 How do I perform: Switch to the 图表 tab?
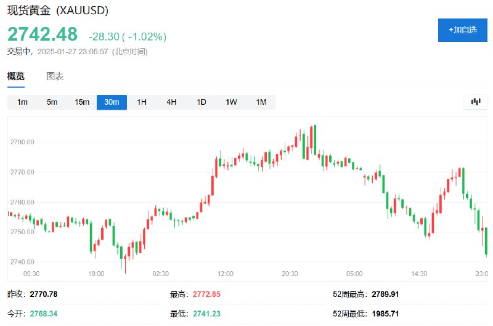(55, 76)
